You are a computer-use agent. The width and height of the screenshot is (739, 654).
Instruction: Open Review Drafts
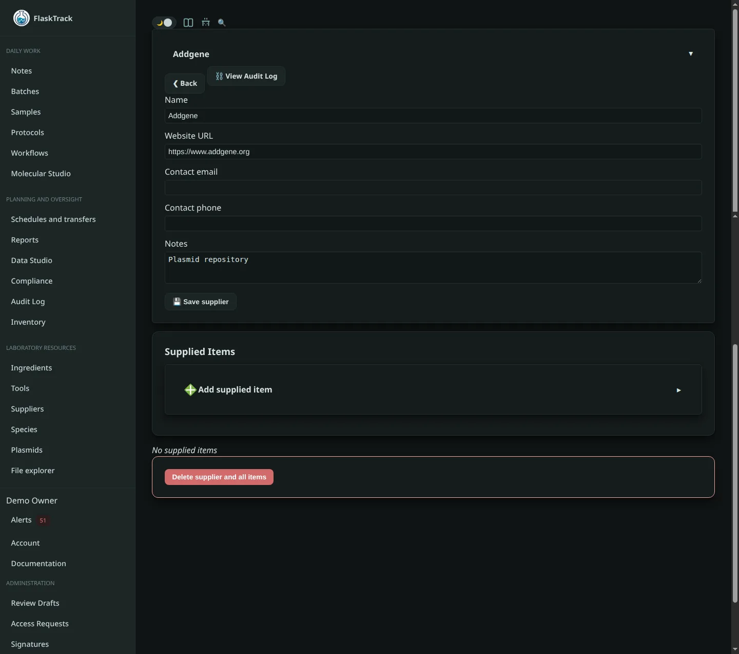[35, 603]
